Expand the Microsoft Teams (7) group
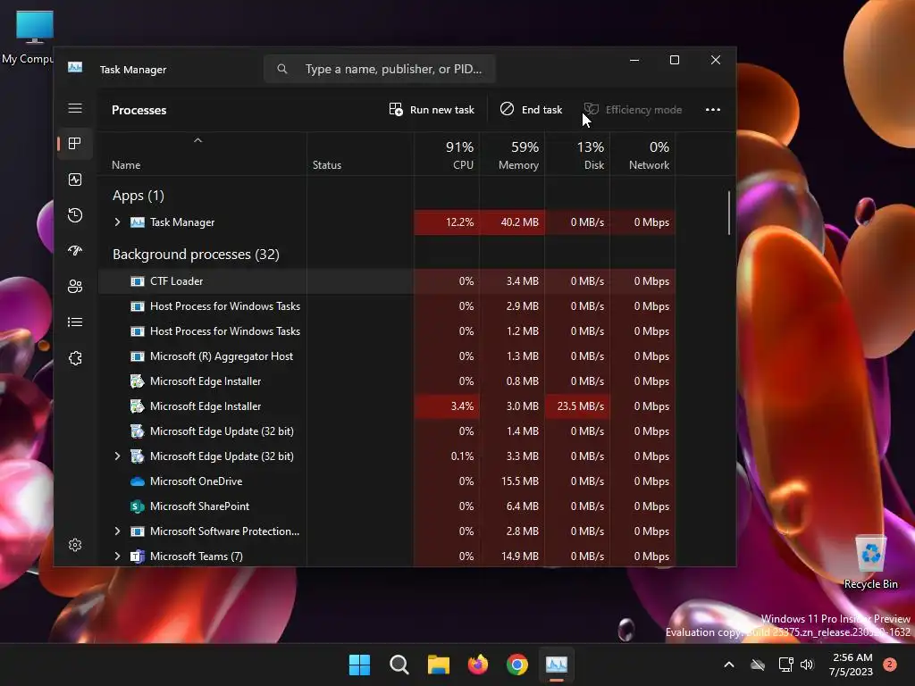915x686 pixels. pyautogui.click(x=117, y=556)
